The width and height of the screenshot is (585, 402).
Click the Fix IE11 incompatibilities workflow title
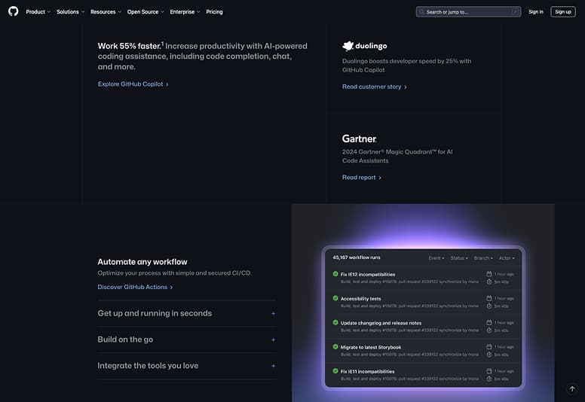367,371
